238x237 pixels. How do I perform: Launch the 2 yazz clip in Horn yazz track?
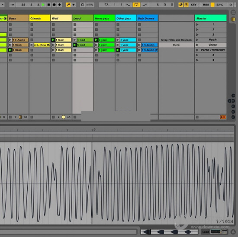96,40
